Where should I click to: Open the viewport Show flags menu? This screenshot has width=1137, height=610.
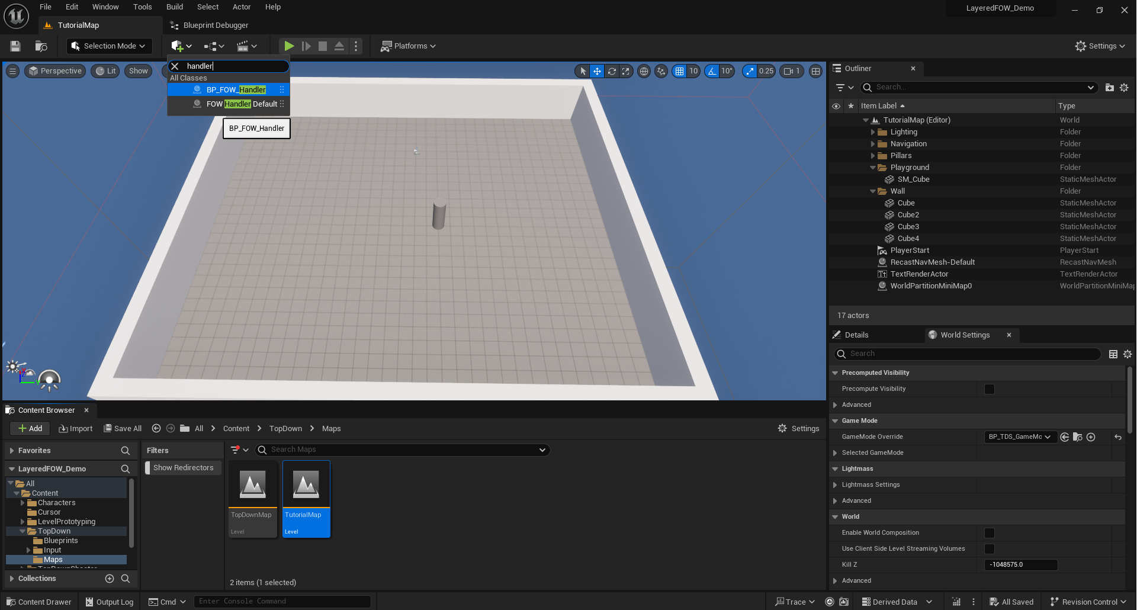pos(139,71)
